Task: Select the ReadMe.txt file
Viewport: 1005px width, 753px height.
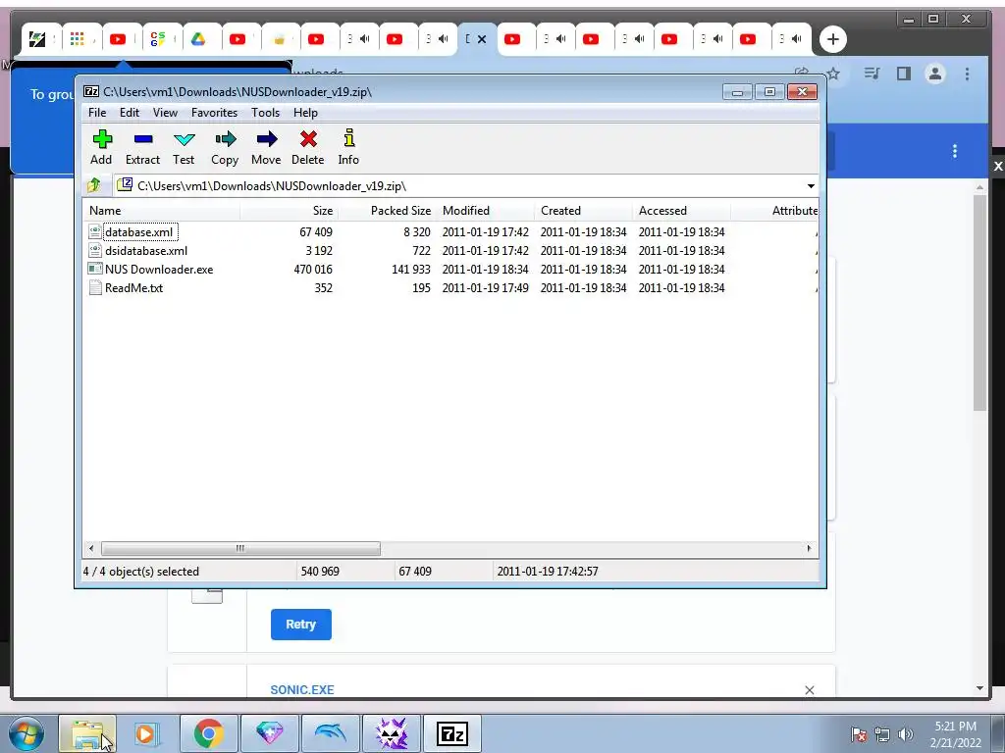Action: click(x=133, y=287)
